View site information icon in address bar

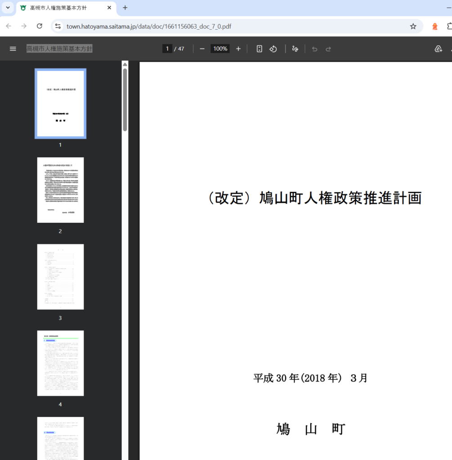tap(58, 26)
